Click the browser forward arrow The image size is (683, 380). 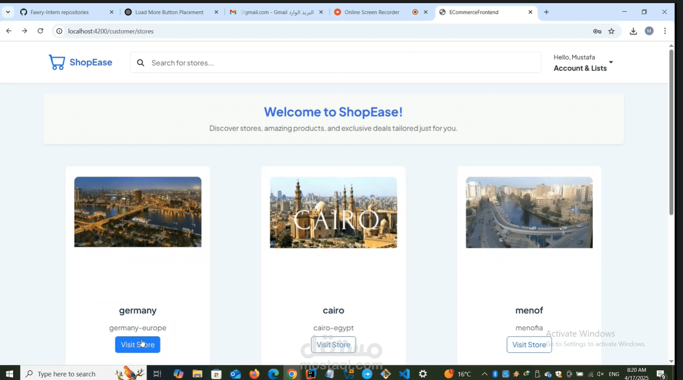(25, 31)
